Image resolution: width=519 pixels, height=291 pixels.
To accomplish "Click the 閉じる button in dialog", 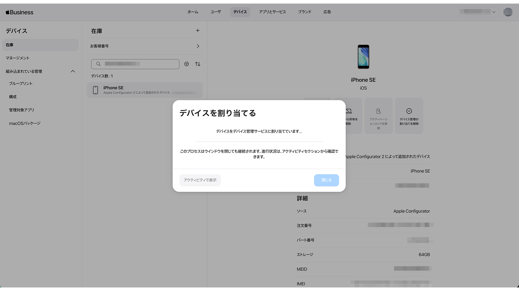I will tap(326, 180).
